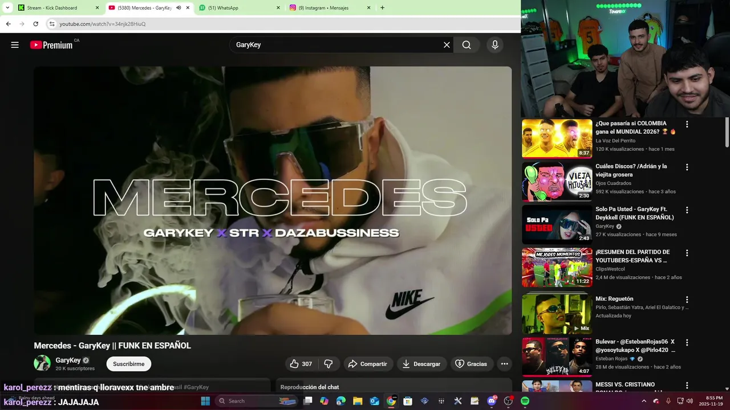Click the Compartir share button
This screenshot has width=730, height=410.
(367, 364)
